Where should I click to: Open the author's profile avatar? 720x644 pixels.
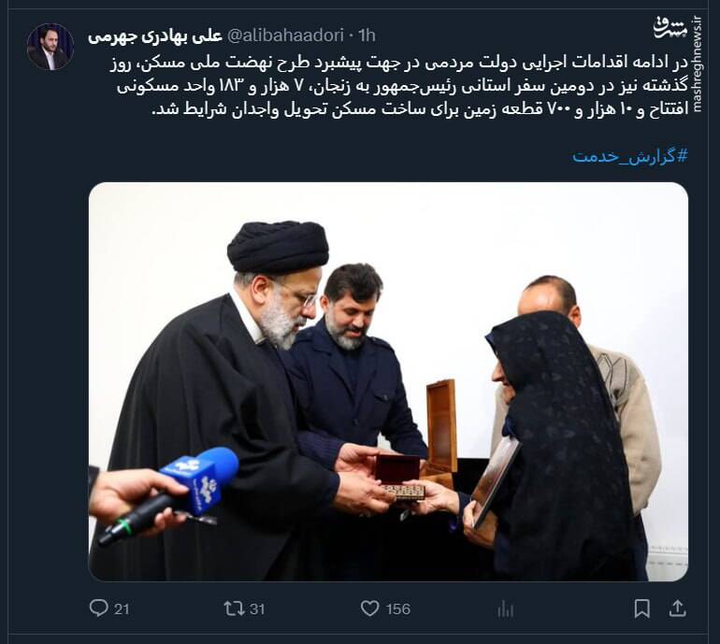50,47
